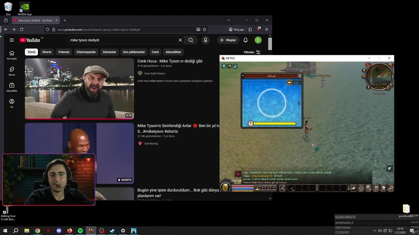Close the Balıkçılık fishing window
Viewport: 419px width, 235px height.
click(300, 76)
